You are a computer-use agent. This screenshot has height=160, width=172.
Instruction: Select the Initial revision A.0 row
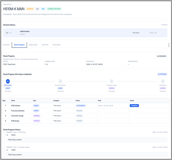(x=85, y=33)
